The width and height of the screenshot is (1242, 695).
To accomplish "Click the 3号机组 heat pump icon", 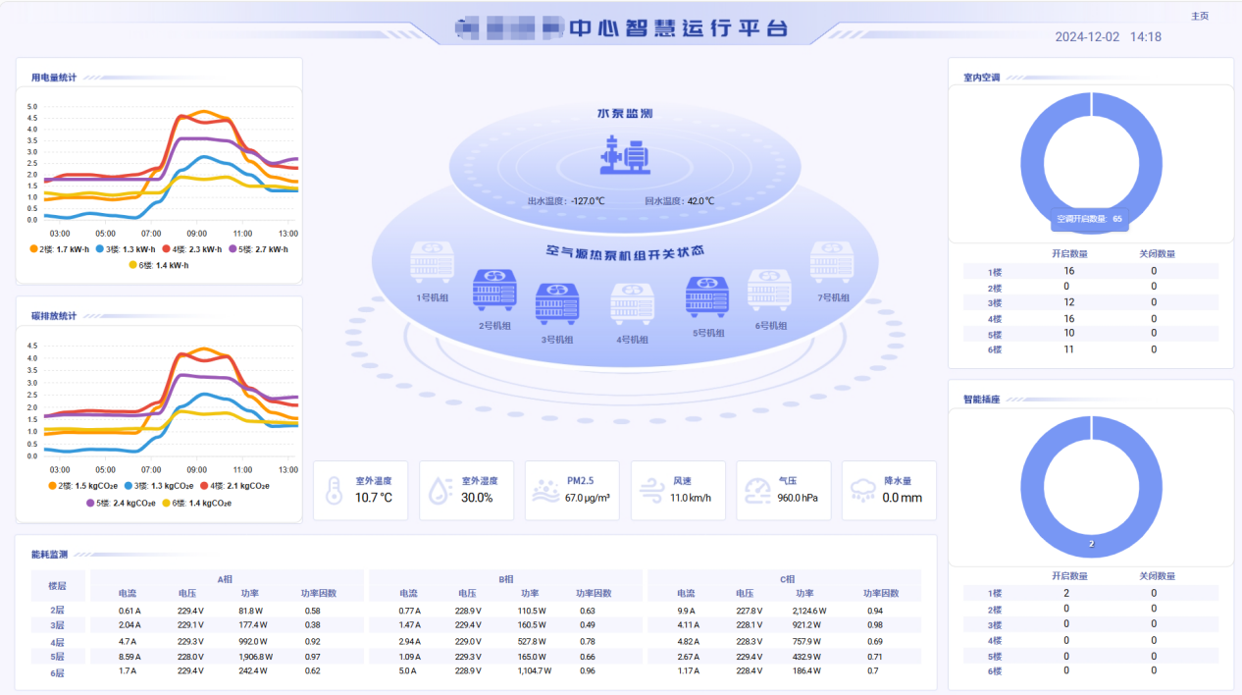I will pos(556,304).
